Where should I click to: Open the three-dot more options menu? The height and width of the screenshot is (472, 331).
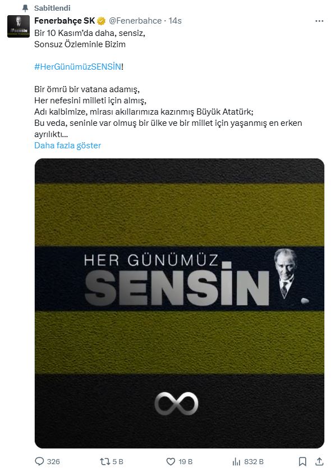coord(319,21)
